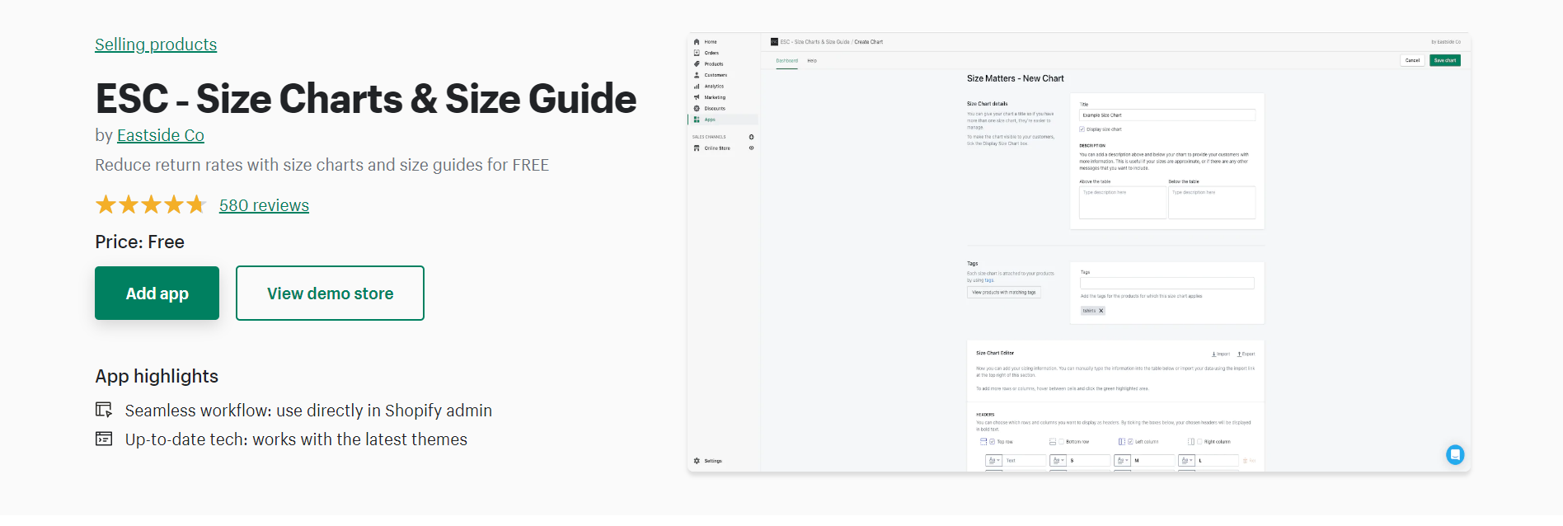This screenshot has height=526, width=1563.
Task: Enable the Bottom row header checkbox
Action: (1061, 442)
